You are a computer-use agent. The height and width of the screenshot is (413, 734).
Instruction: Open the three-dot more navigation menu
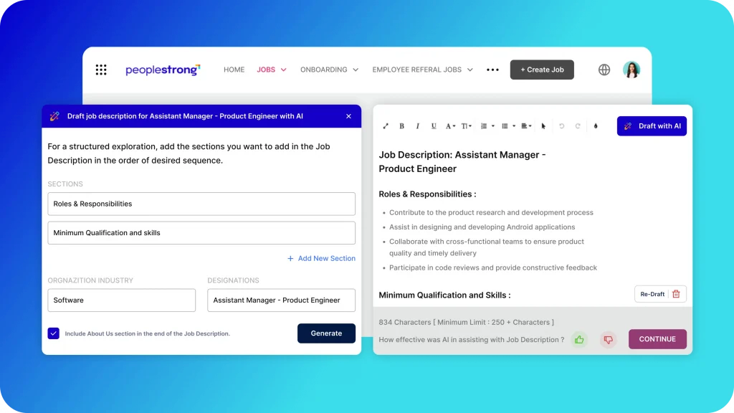(x=492, y=70)
